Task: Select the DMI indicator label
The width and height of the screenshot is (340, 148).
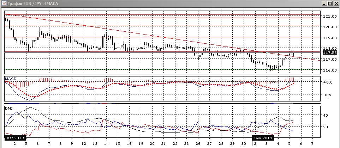Action: 8,108
